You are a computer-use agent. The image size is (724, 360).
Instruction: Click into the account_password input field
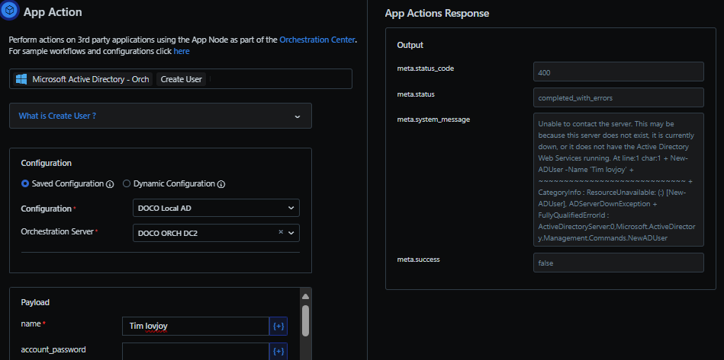pyautogui.click(x=196, y=352)
